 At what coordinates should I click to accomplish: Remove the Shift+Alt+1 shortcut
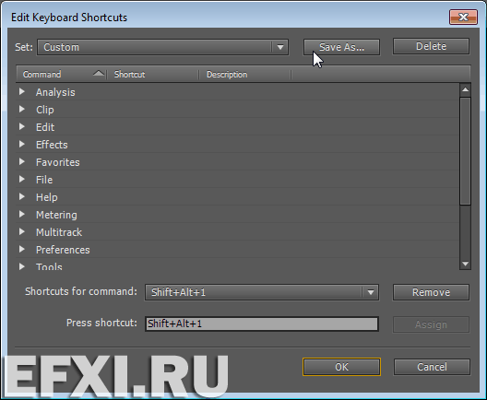pos(431,292)
